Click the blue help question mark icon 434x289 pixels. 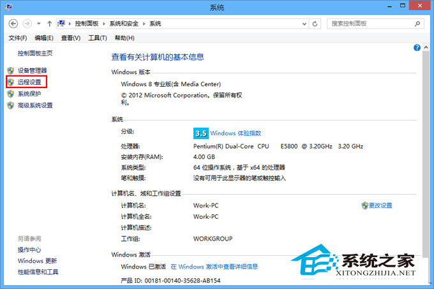pyautogui.click(x=417, y=48)
